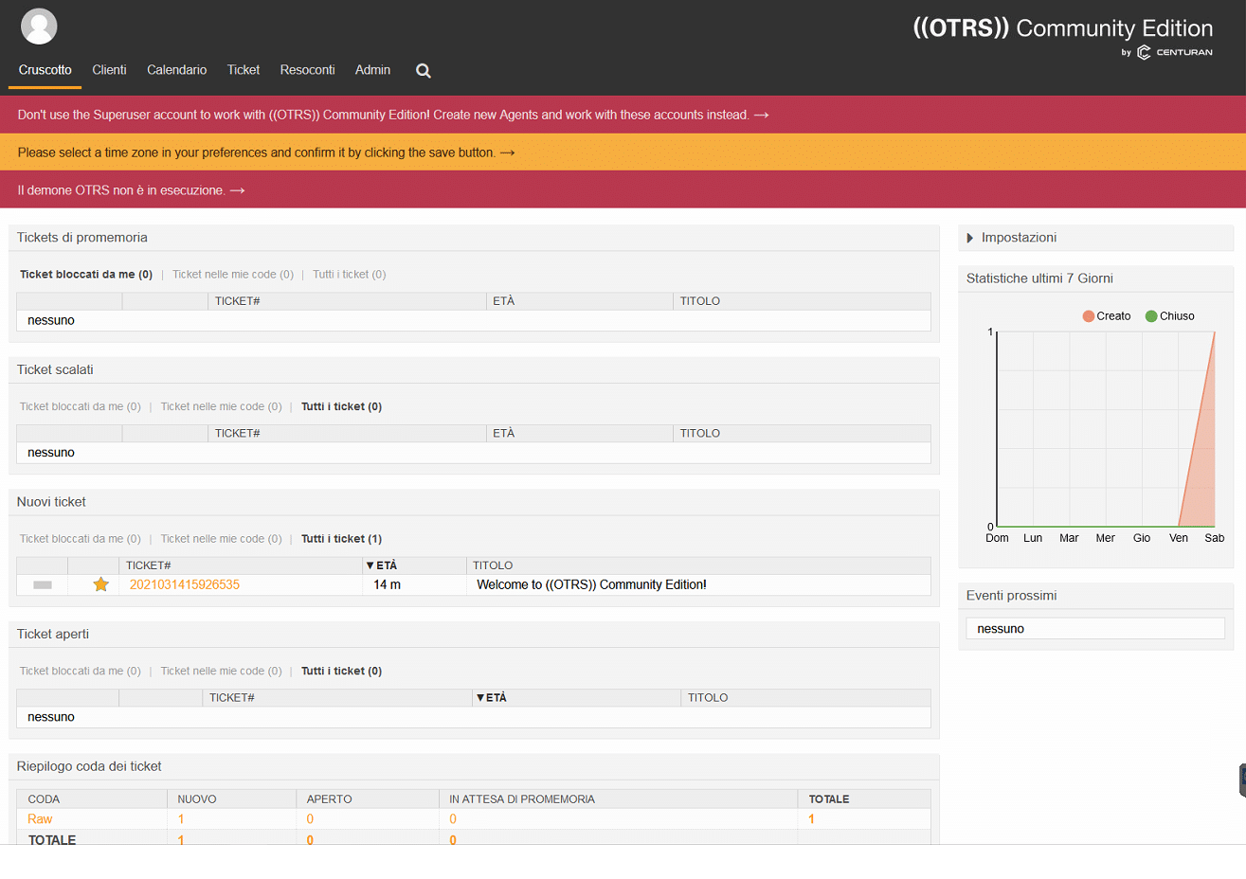Select 'Ticket bloccati da me' in Ticket aperti

tap(81, 671)
